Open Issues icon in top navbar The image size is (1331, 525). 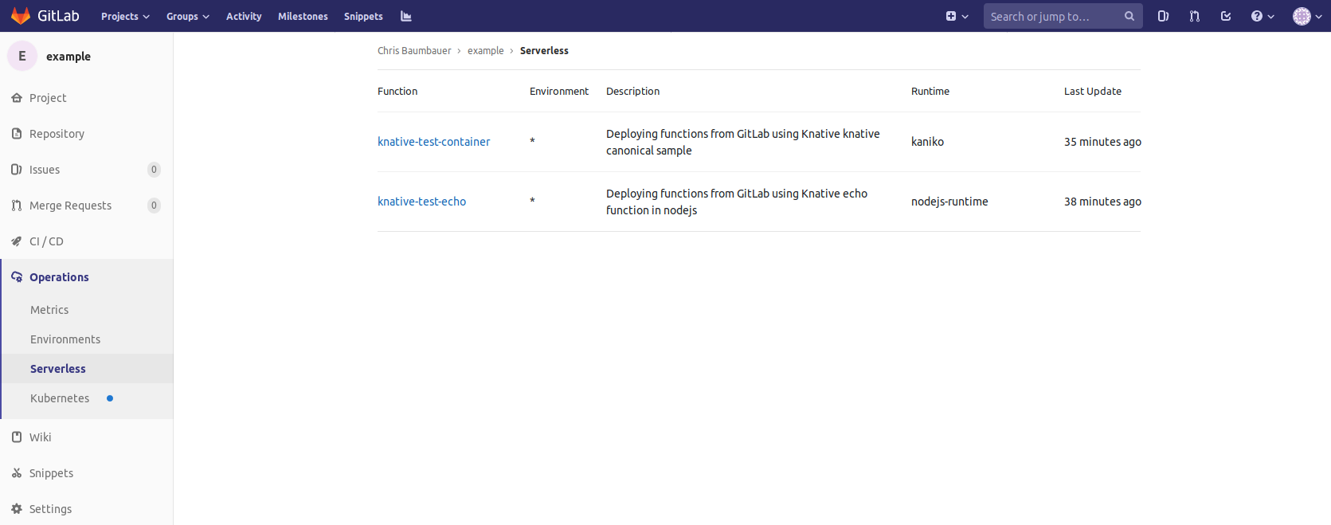click(x=1163, y=16)
